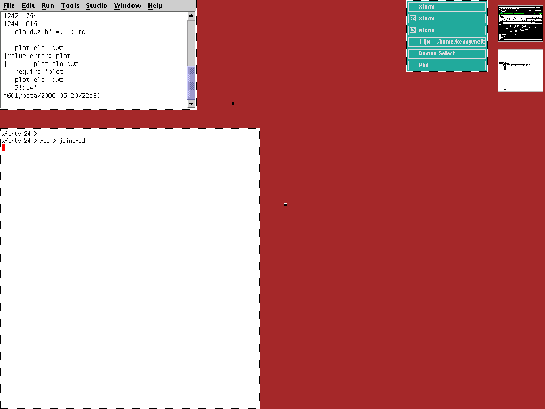Image resolution: width=545 pixels, height=409 pixels.
Task: Activate the Plot window entry
Action: 447,65
